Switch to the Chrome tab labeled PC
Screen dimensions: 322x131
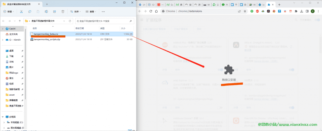(225, 5)
